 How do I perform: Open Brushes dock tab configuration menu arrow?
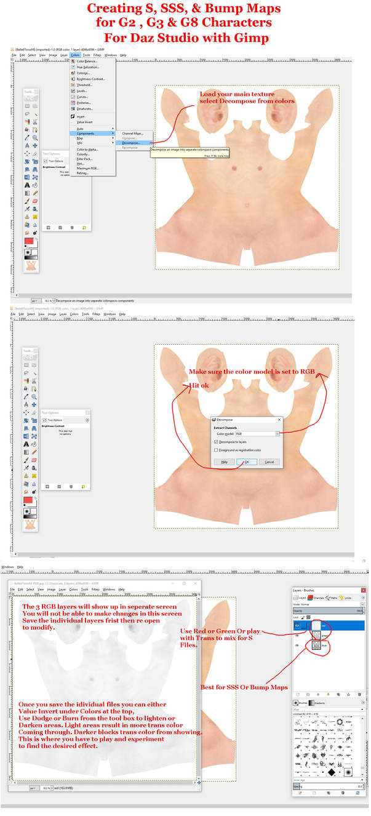pos(363,703)
